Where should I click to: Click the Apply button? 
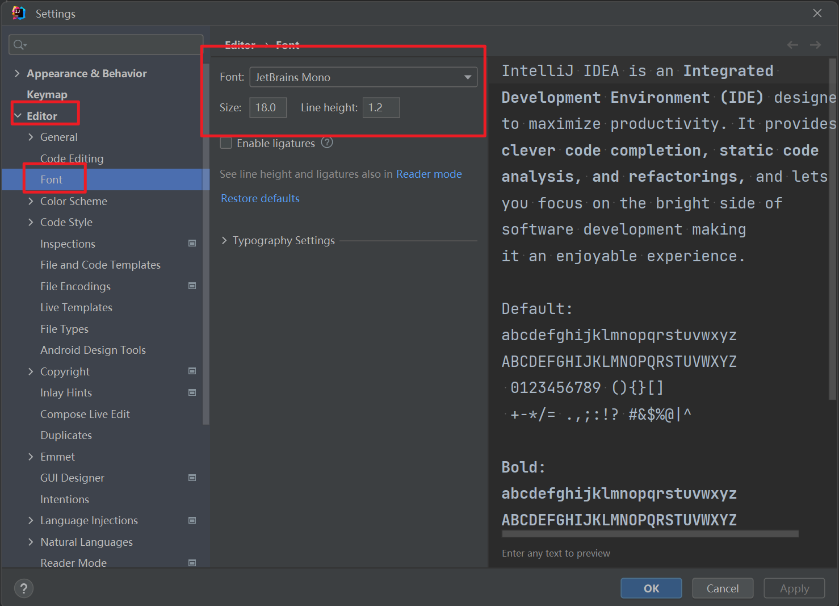pos(794,588)
